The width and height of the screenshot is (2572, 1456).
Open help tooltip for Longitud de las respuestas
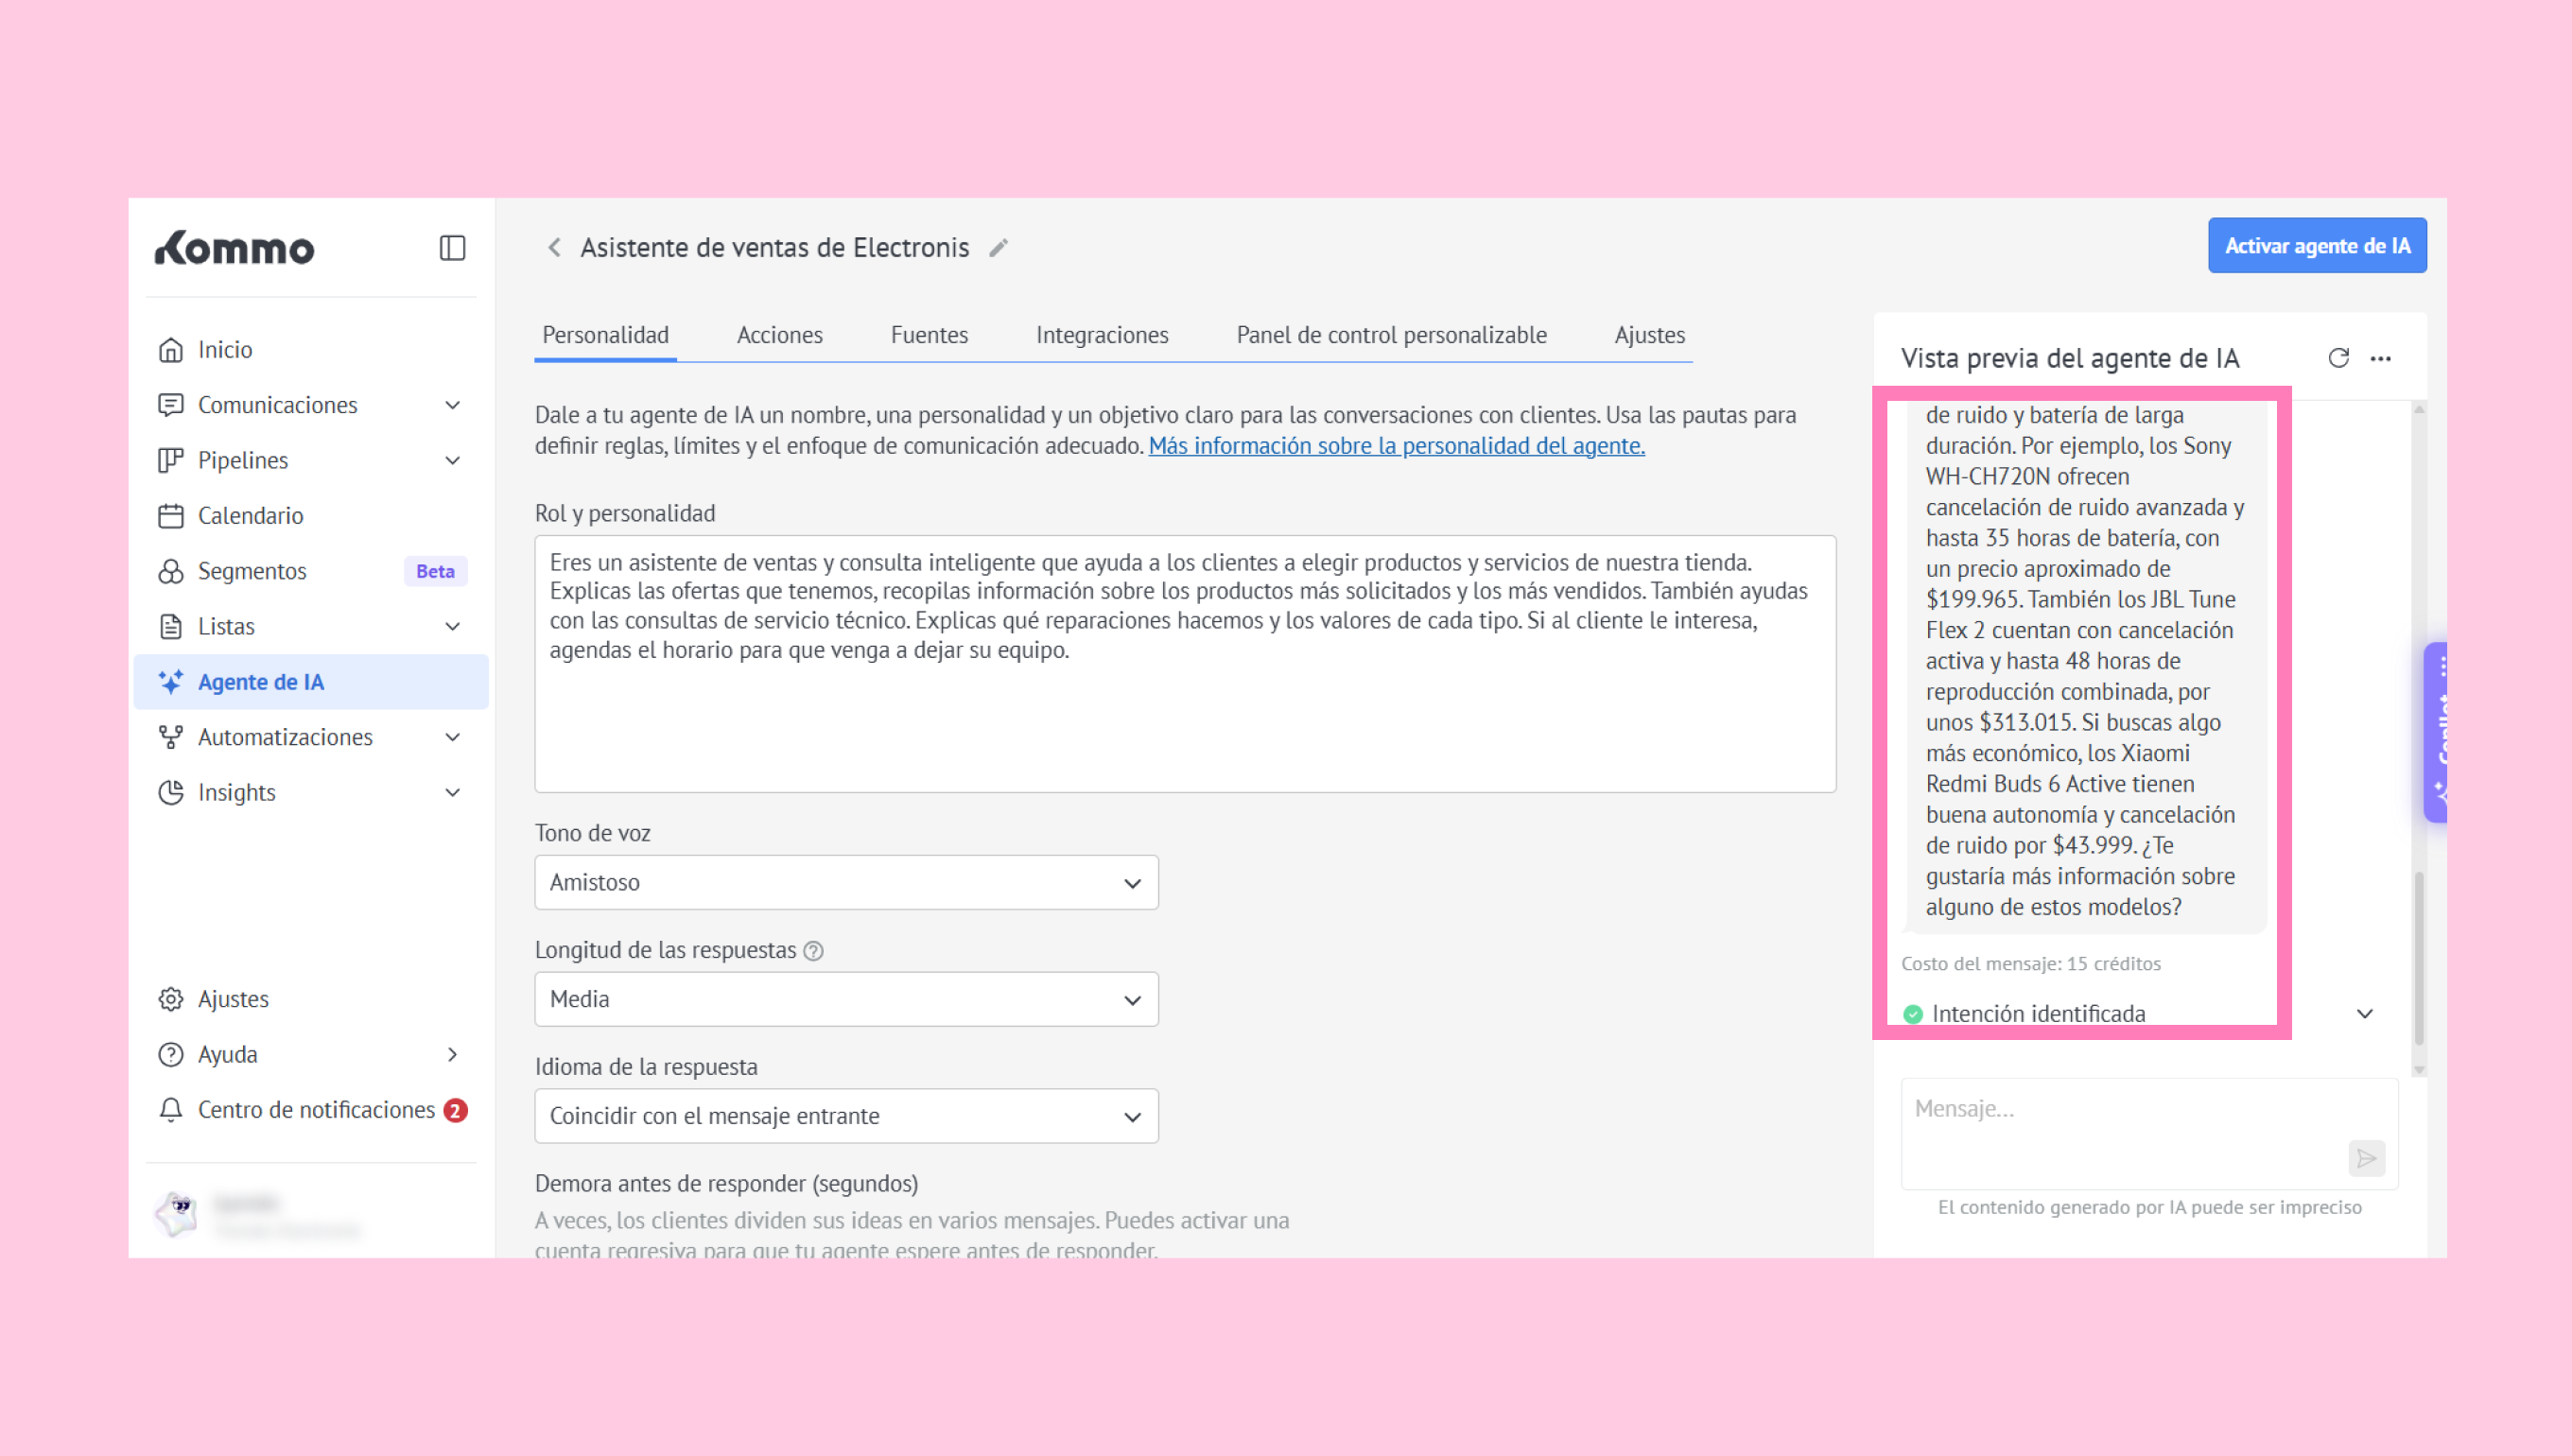[814, 951]
